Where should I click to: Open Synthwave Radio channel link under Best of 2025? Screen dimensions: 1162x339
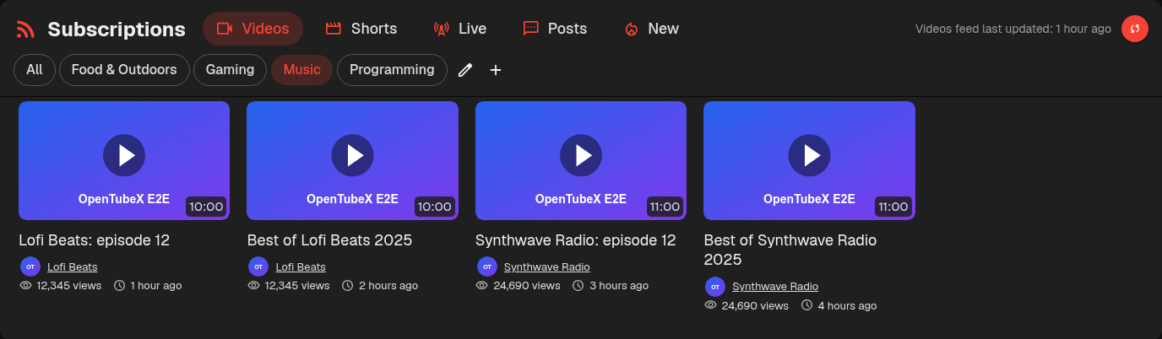(x=775, y=286)
